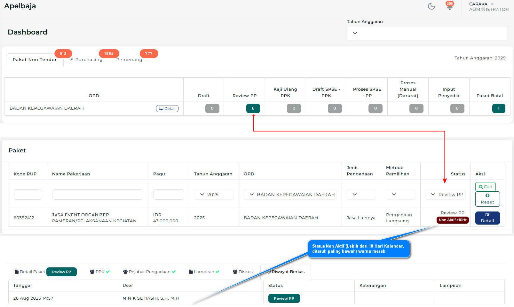The height and width of the screenshot is (307, 514).
Task: Click the Nama Pekerjaan filter input field
Action: (98, 195)
